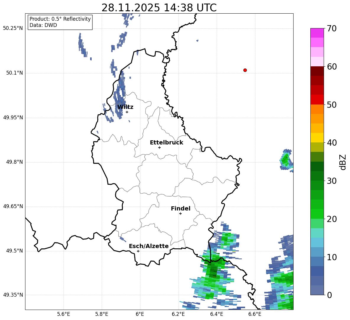This screenshot has width=350, height=320.
Task: Click the 40 label on the colorbar
Action: click(x=332, y=143)
